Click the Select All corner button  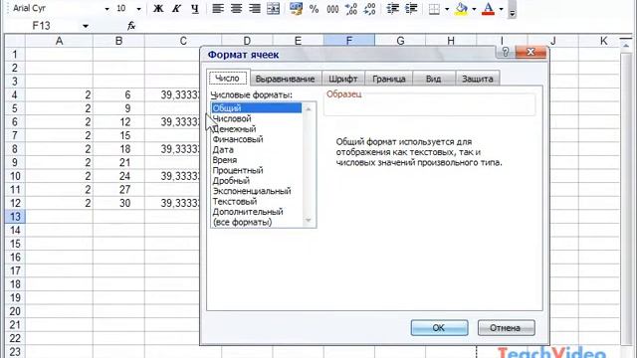[x=15, y=41]
